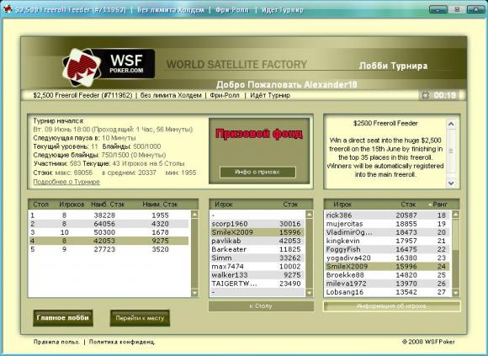This screenshot has width=488, height=356.
Task: Select player pavlikab with 42053
Action: [x=257, y=241]
